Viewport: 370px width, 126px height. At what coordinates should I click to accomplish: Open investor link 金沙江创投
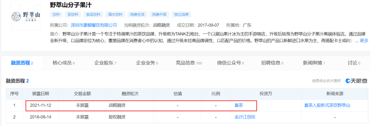tap(245, 117)
